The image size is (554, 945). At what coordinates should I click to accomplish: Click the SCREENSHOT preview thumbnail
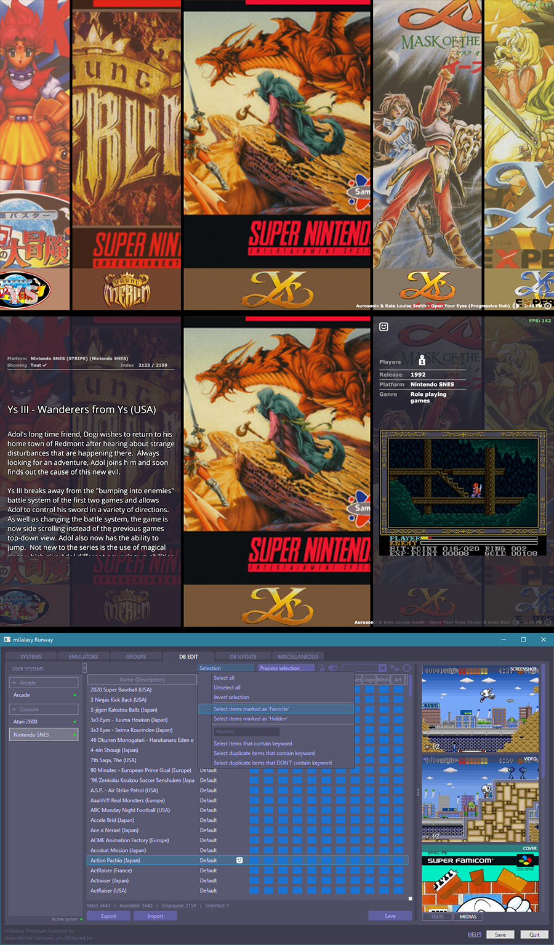coord(480,709)
